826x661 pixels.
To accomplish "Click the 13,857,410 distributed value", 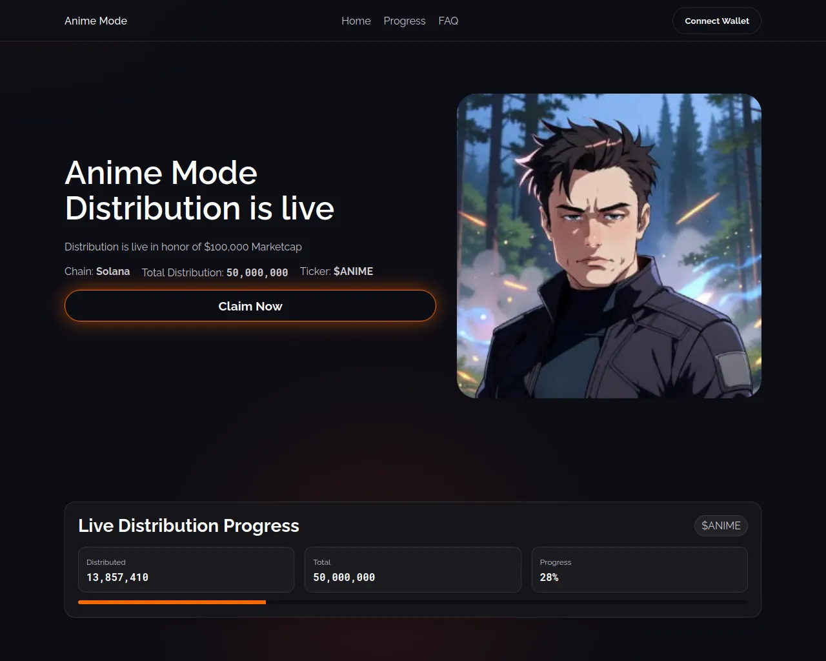I will [117, 577].
